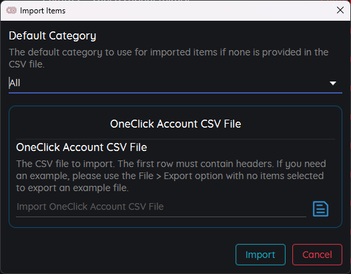Expand the Default Category dropdown arrow
Viewport: 351px width, 274px height.
pos(333,83)
